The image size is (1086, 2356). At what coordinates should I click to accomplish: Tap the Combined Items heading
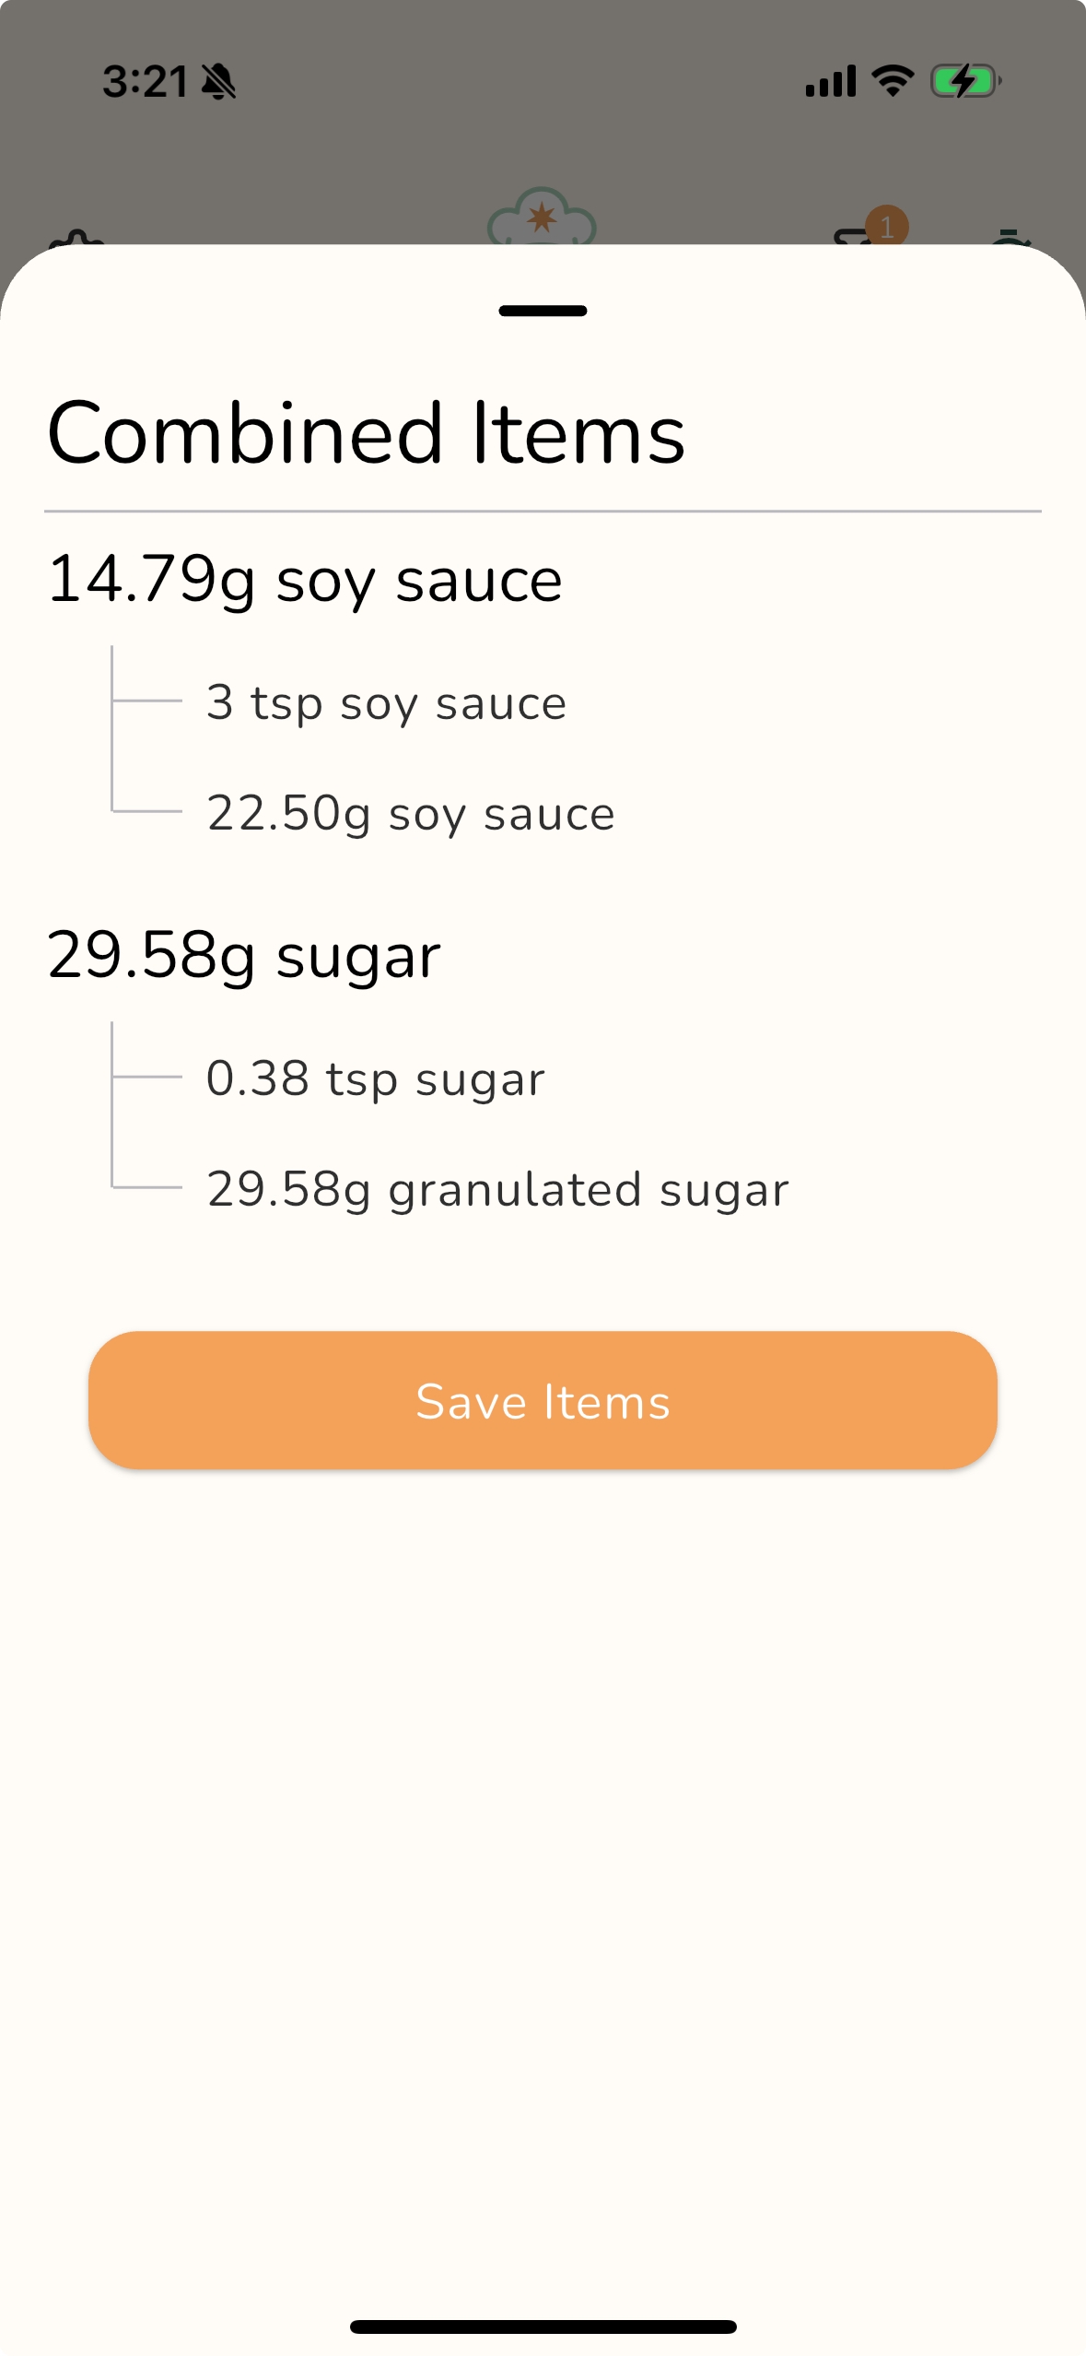point(366,433)
